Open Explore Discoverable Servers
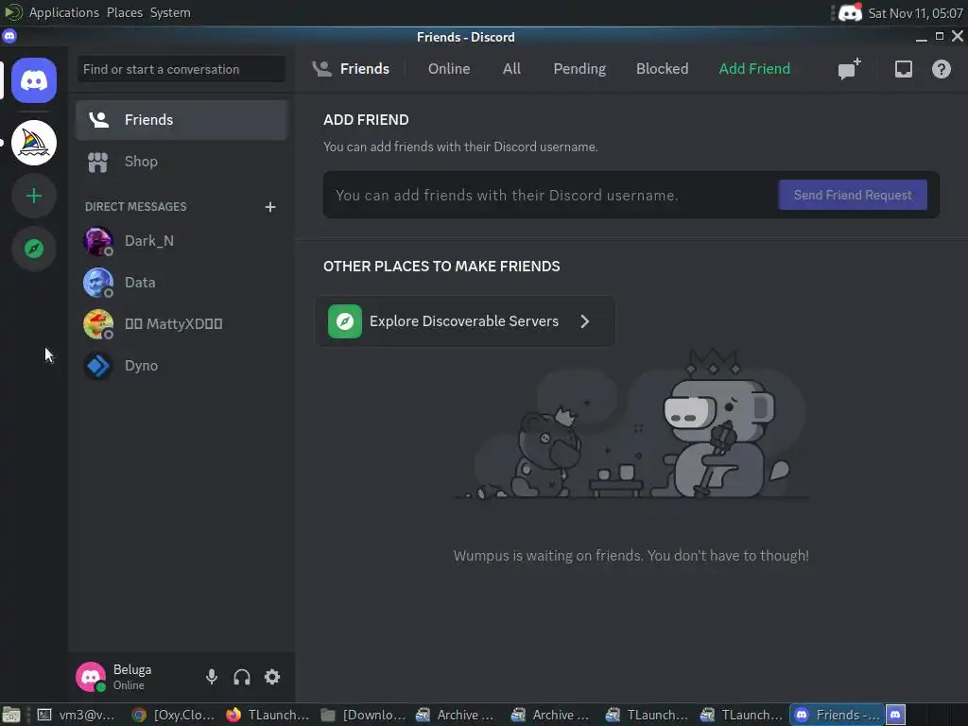The height and width of the screenshot is (726, 968). click(465, 321)
